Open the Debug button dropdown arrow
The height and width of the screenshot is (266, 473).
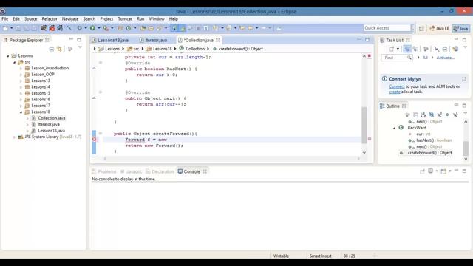tap(86, 28)
